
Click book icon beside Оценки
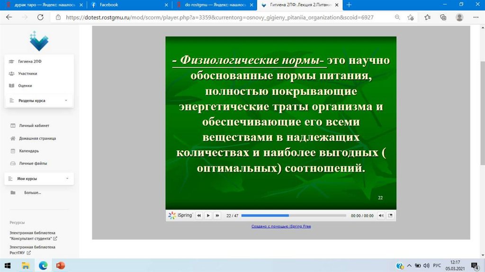[11, 85]
